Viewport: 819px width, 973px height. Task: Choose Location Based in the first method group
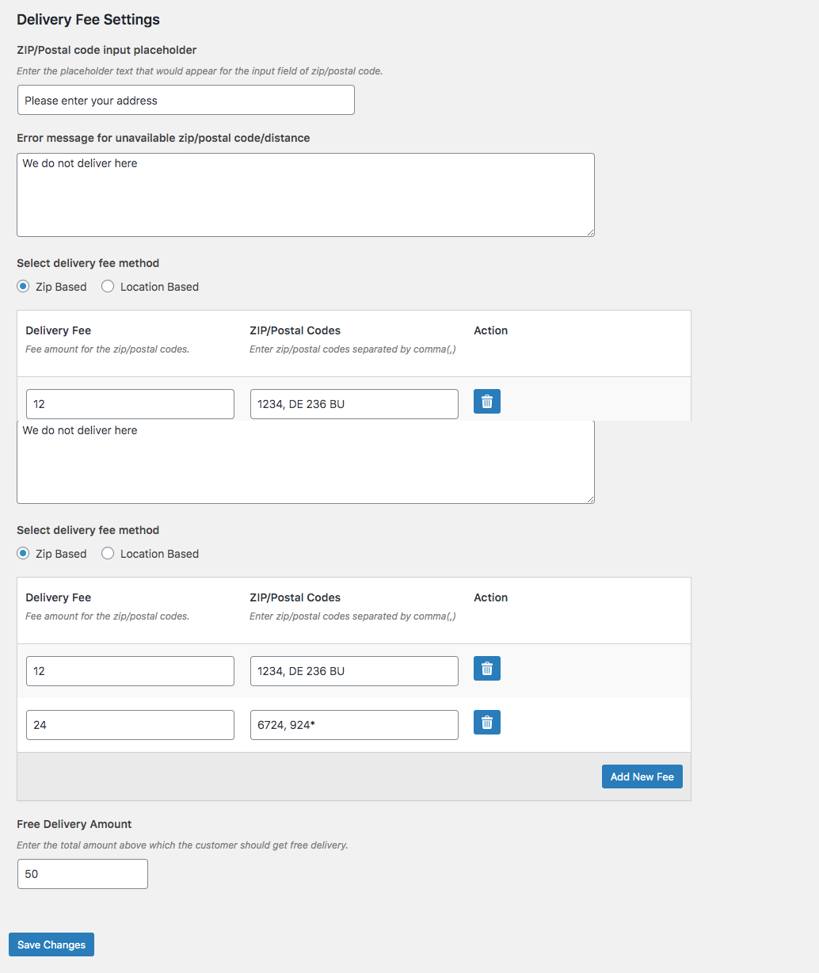108,287
